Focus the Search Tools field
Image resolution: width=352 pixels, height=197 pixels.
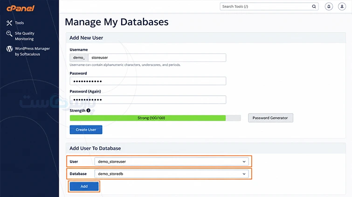(269, 7)
